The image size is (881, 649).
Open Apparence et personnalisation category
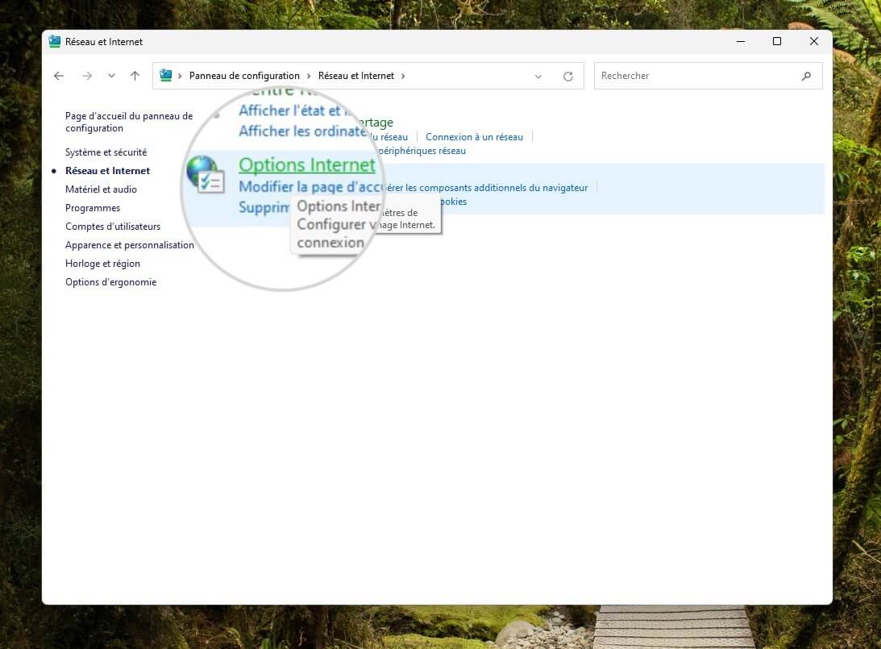pyautogui.click(x=129, y=245)
